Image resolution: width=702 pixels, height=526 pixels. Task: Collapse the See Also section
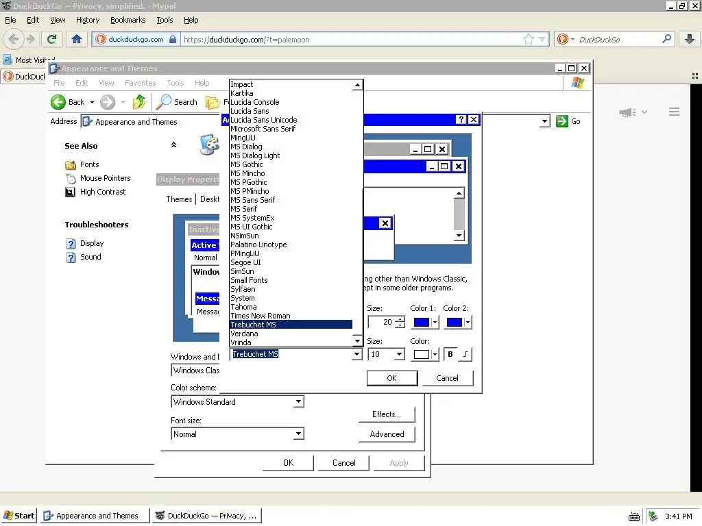[x=173, y=145]
